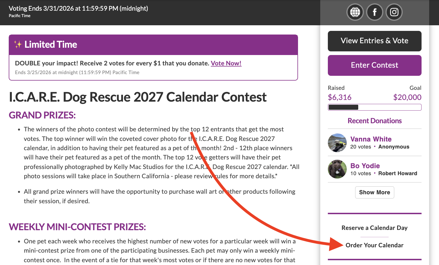Open the Bo Yodie entry name
439x265 pixels.
click(365, 166)
